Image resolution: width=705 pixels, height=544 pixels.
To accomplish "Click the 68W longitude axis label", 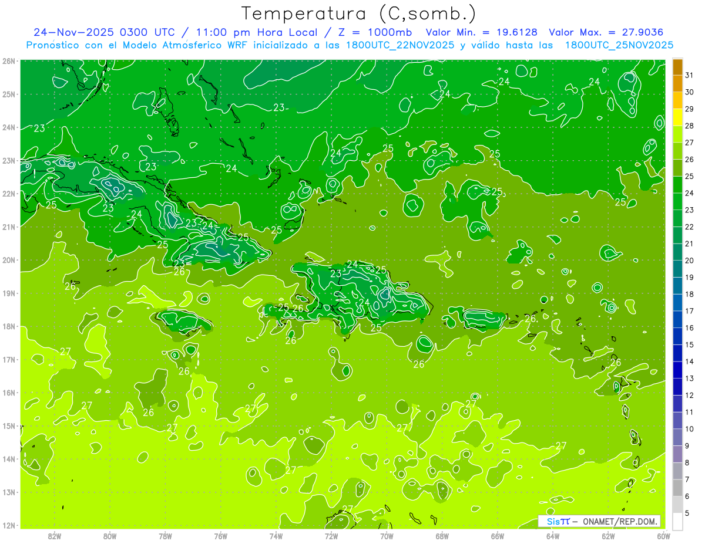I will click(442, 536).
